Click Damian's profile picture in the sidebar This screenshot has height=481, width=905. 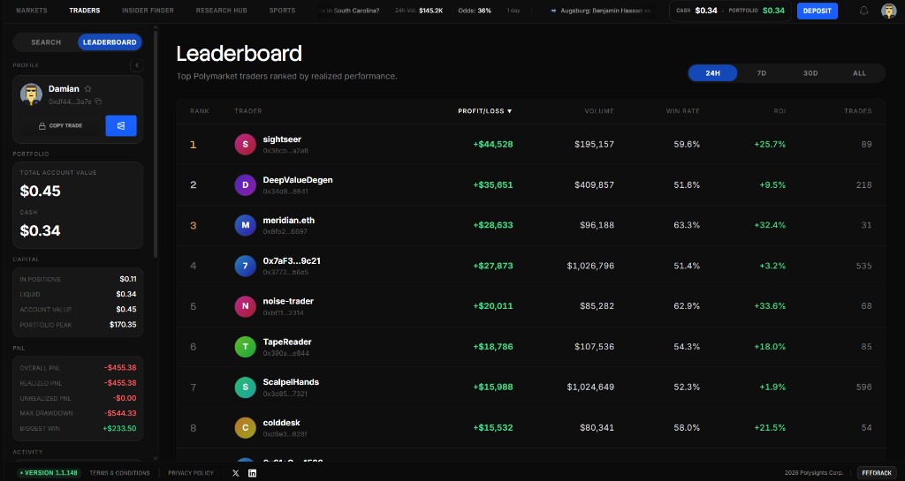pos(31,94)
